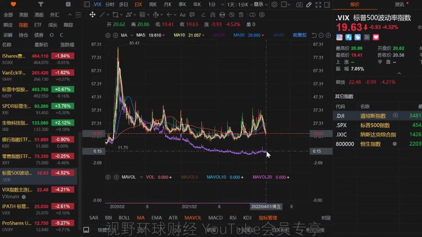
Task: Open the chart layout dropdown
Action: [286, 4]
